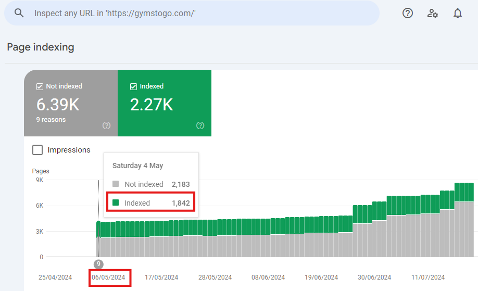Click the Page indexing heading
This screenshot has height=291, width=478.
point(41,47)
